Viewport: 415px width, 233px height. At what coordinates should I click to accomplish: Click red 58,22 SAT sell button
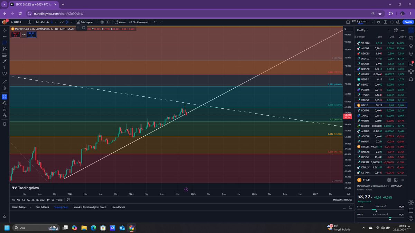16,35
